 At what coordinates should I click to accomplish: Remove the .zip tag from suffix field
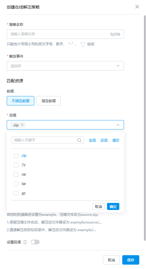[x=22, y=125]
